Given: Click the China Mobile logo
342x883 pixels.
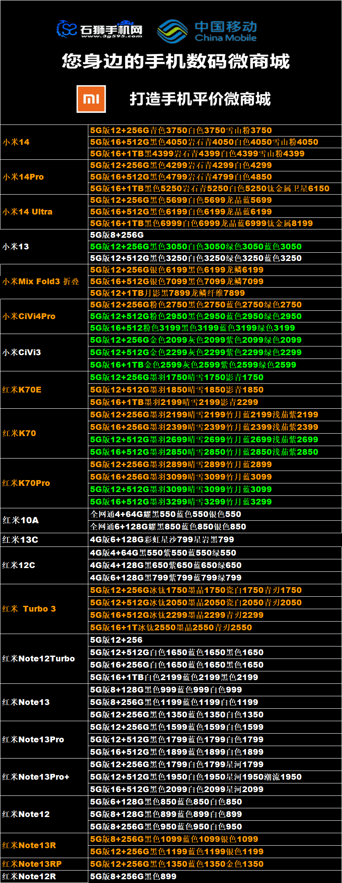Looking at the screenshot, I should tap(207, 32).
